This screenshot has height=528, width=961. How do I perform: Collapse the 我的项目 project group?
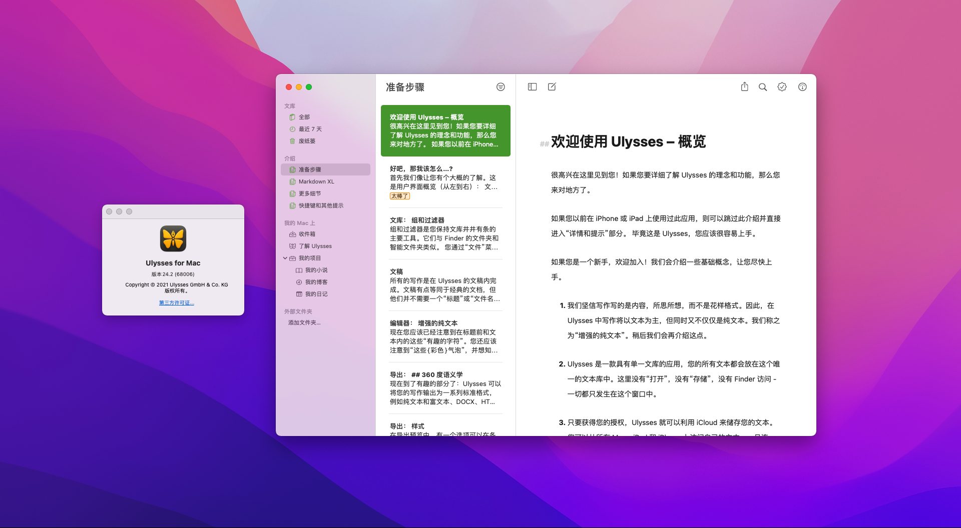pyautogui.click(x=286, y=258)
